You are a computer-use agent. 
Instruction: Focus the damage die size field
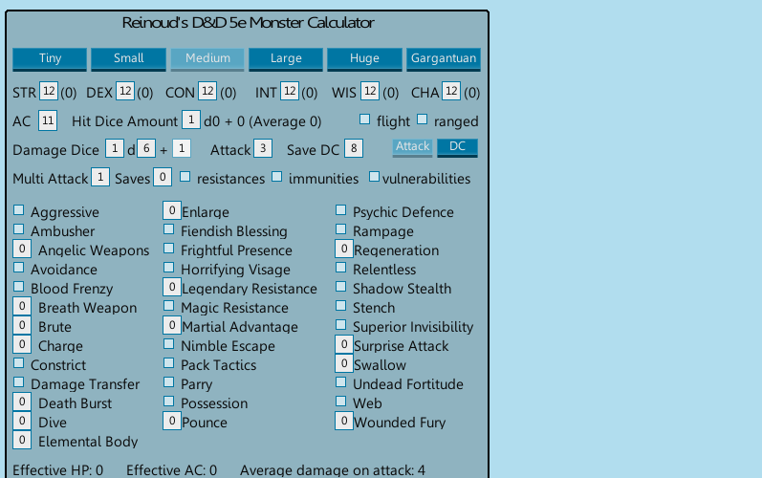146,148
